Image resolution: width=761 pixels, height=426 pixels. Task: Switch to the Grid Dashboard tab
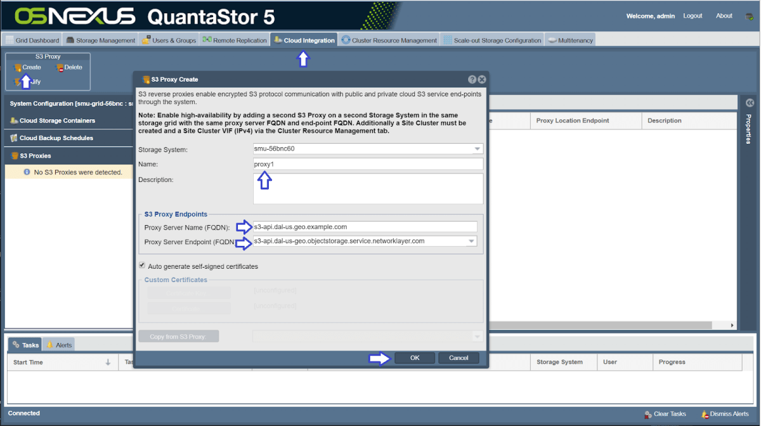(32, 39)
